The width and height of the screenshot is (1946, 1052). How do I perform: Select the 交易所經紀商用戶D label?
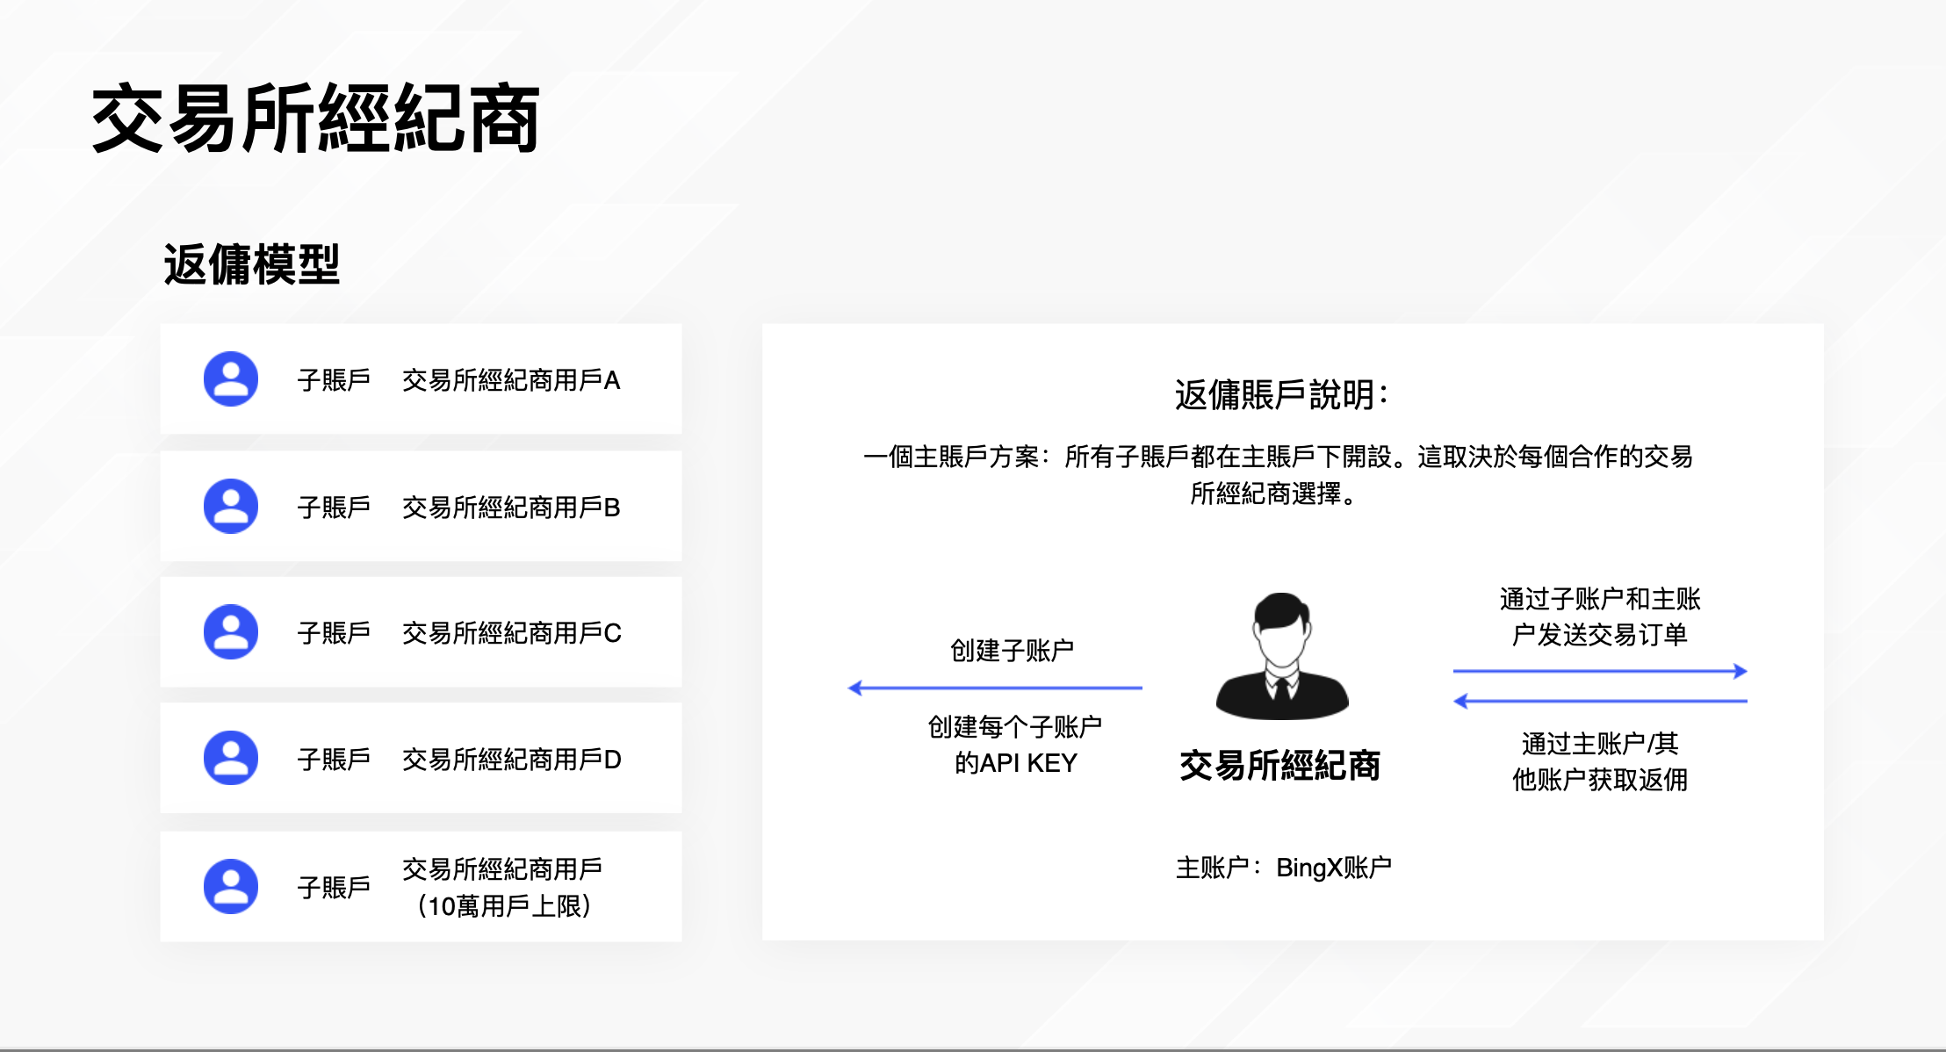(511, 759)
